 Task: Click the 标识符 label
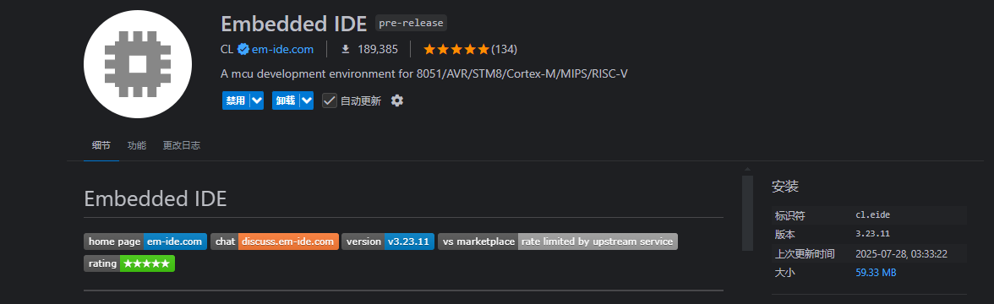pos(789,216)
